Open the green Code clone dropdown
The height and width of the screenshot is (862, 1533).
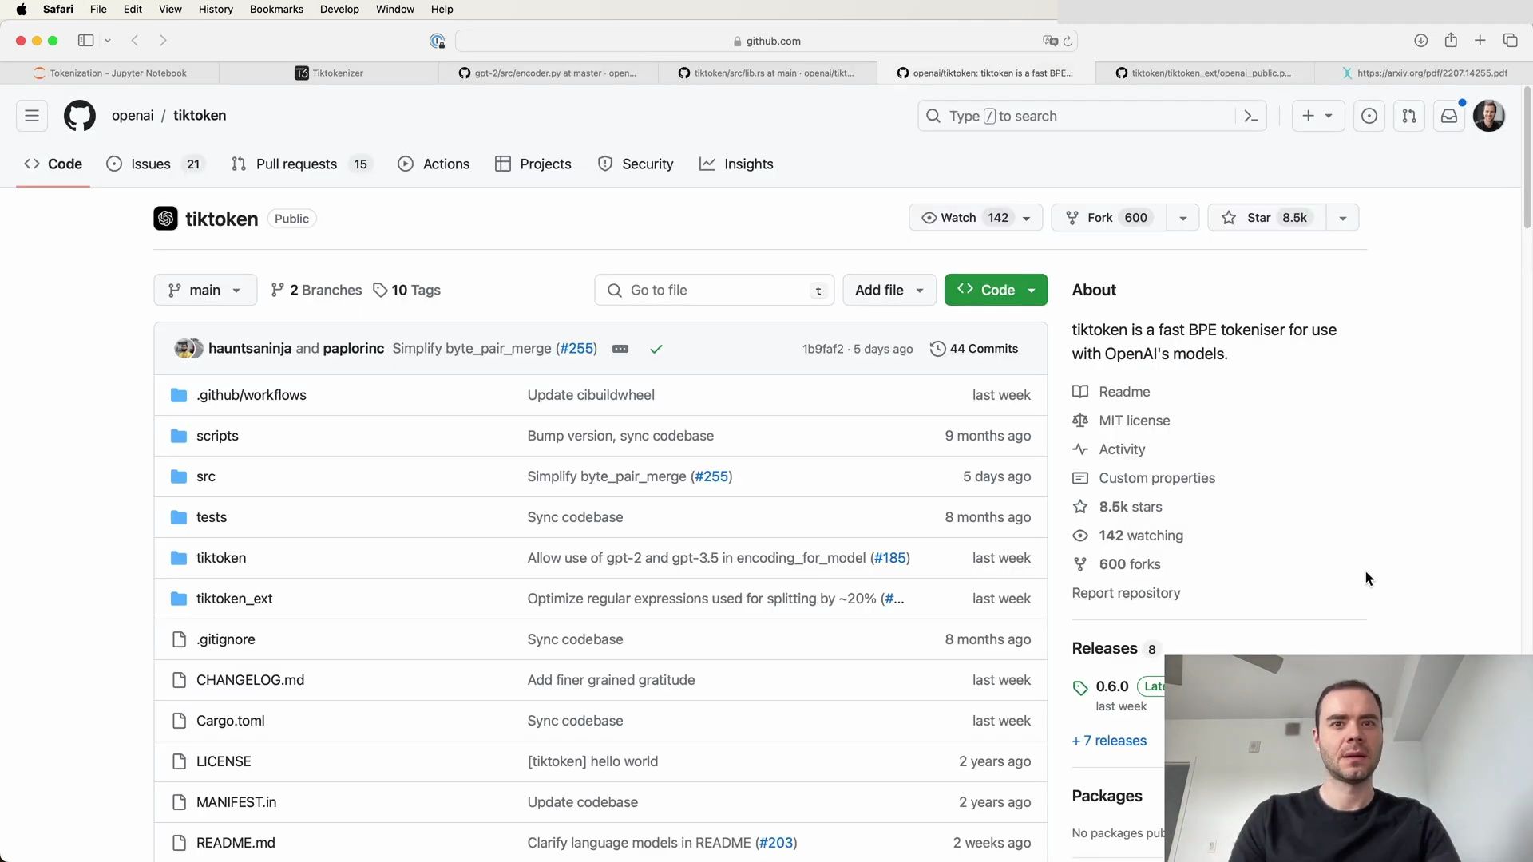pyautogui.click(x=996, y=290)
